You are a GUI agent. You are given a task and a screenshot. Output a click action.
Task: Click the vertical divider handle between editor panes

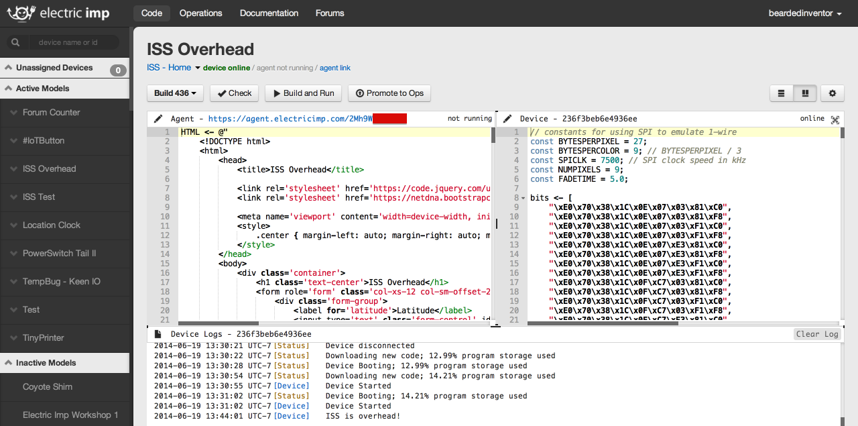pyautogui.click(x=496, y=223)
